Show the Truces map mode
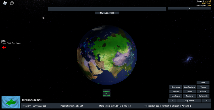This screenshot has width=214, height=110. click(x=203, y=87)
